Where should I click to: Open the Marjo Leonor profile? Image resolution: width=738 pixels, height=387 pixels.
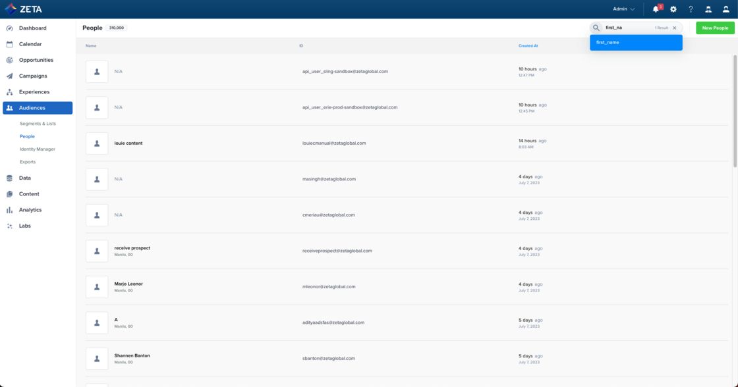tap(128, 284)
